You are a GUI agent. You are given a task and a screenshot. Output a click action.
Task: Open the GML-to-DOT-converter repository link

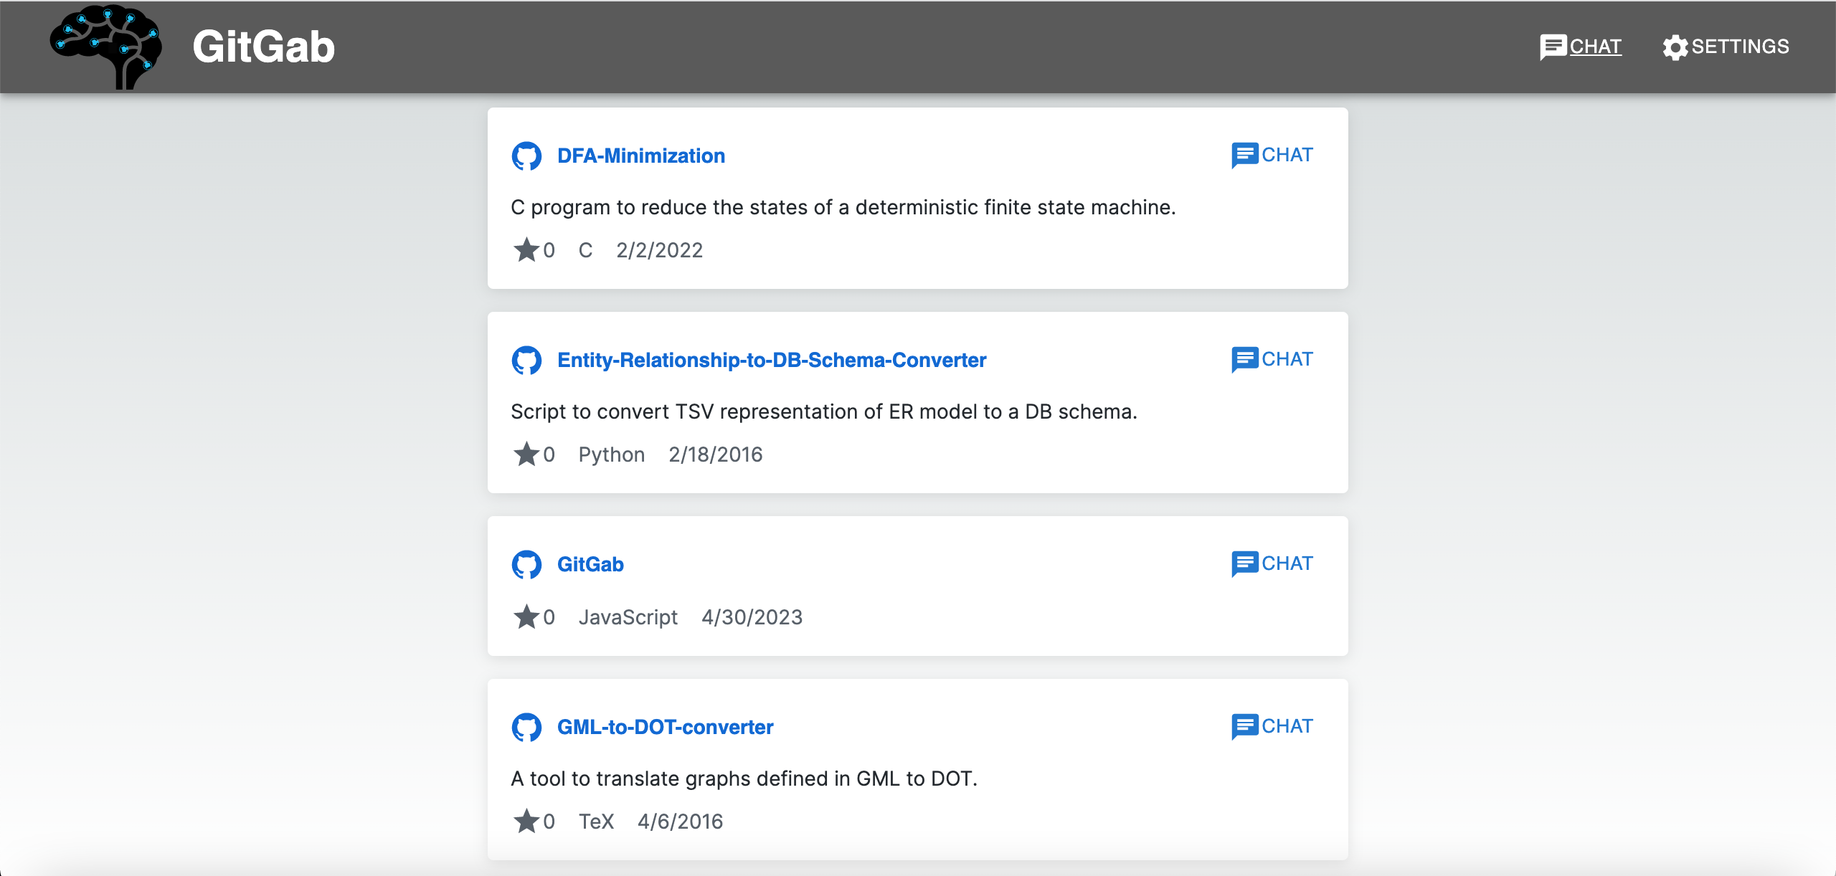tap(665, 727)
